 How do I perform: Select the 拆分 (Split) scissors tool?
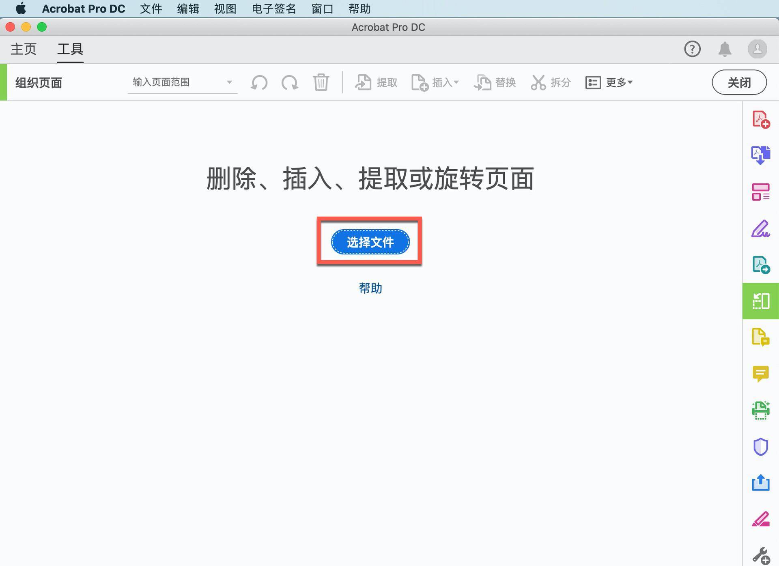pyautogui.click(x=550, y=82)
